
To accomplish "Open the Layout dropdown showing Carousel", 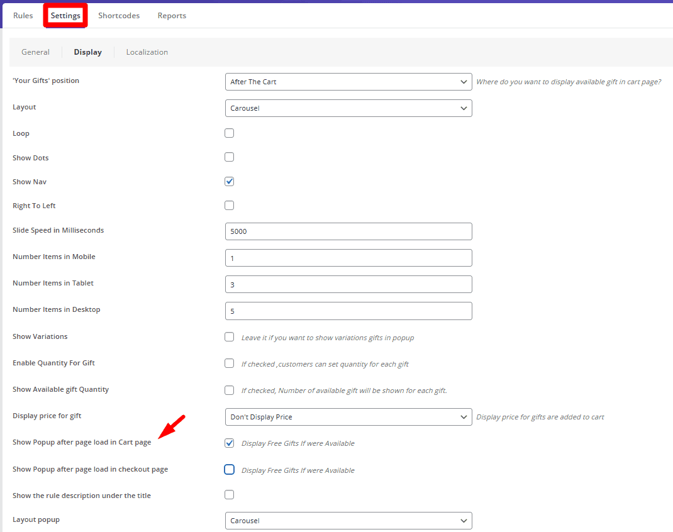I will tap(348, 108).
